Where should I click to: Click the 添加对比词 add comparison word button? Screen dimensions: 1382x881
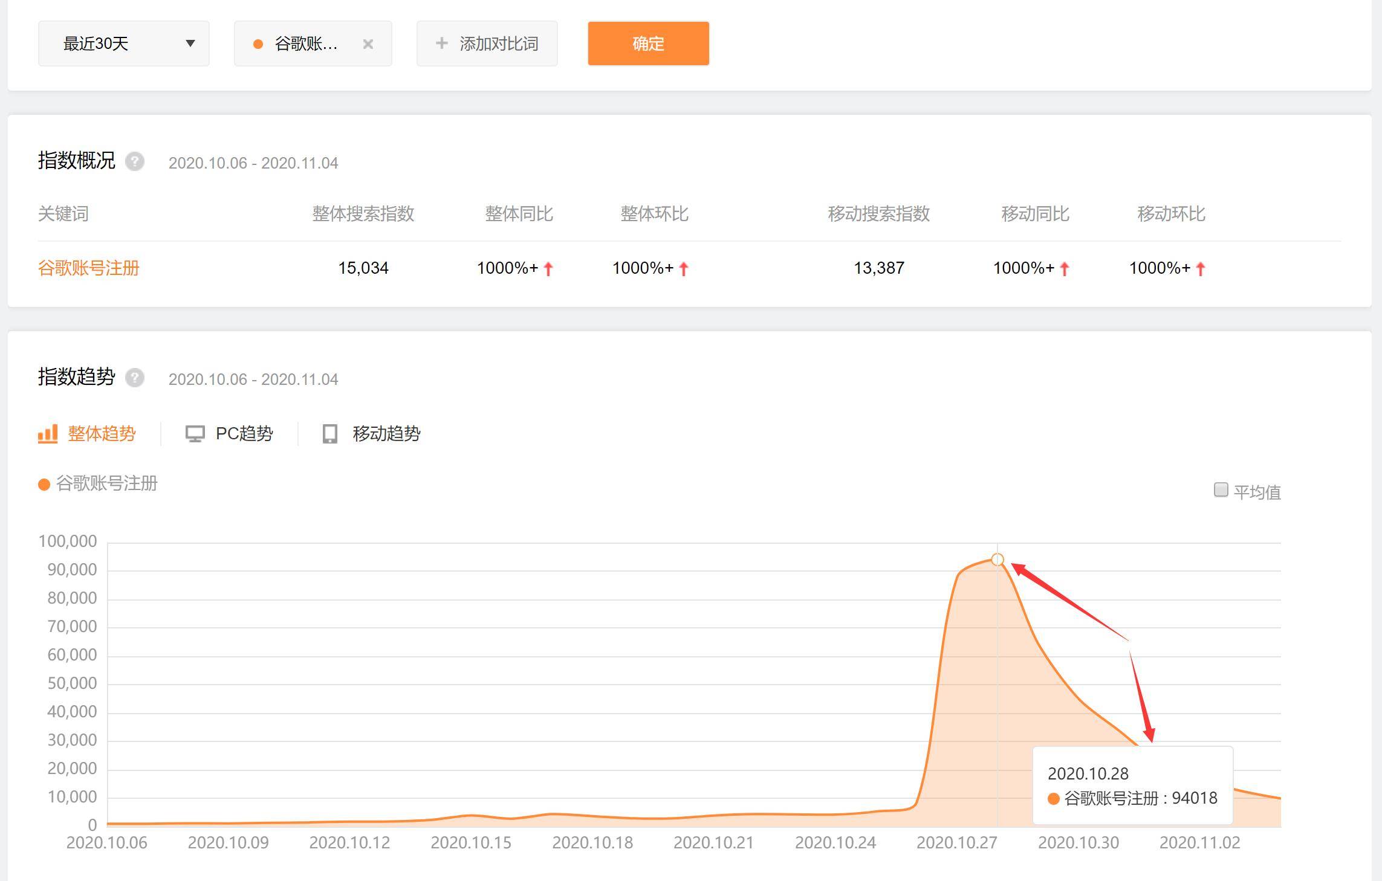pyautogui.click(x=487, y=44)
